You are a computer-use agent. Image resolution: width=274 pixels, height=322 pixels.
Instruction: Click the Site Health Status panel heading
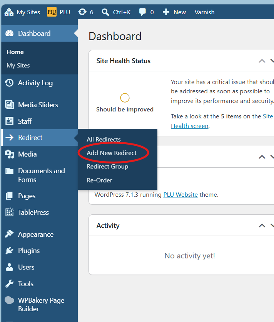(x=124, y=61)
